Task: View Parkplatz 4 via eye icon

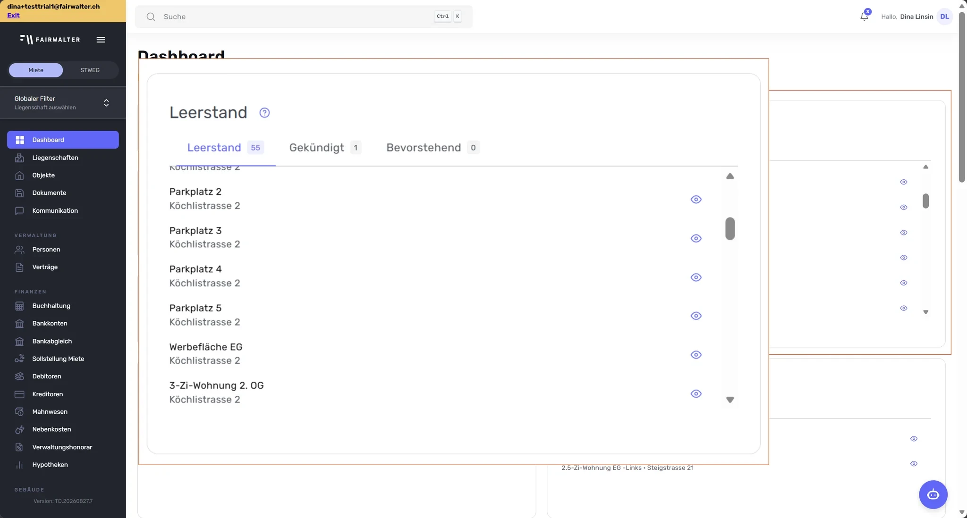Action: tap(696, 277)
